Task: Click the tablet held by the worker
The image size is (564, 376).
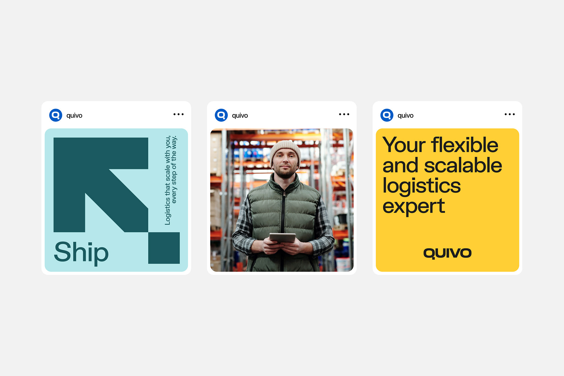Action: click(x=282, y=238)
